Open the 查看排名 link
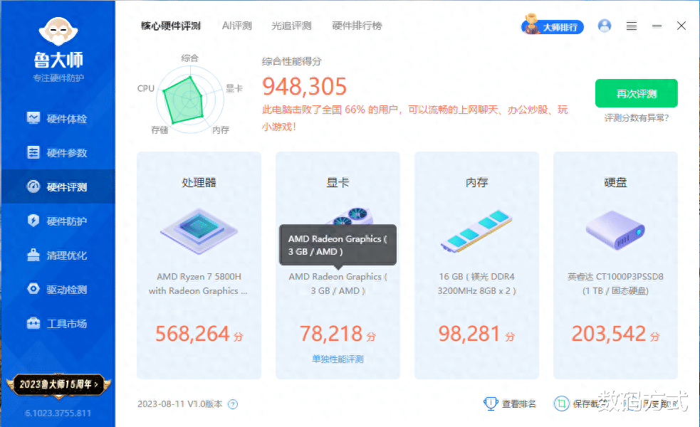700x427 pixels. (x=518, y=404)
